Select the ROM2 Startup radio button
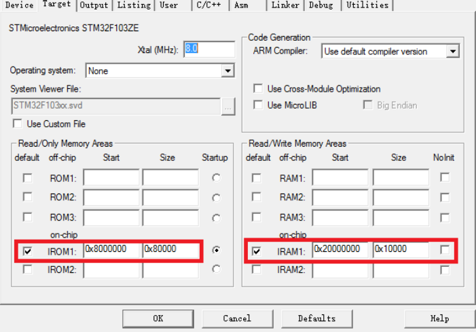The image size is (476, 332). point(216,198)
